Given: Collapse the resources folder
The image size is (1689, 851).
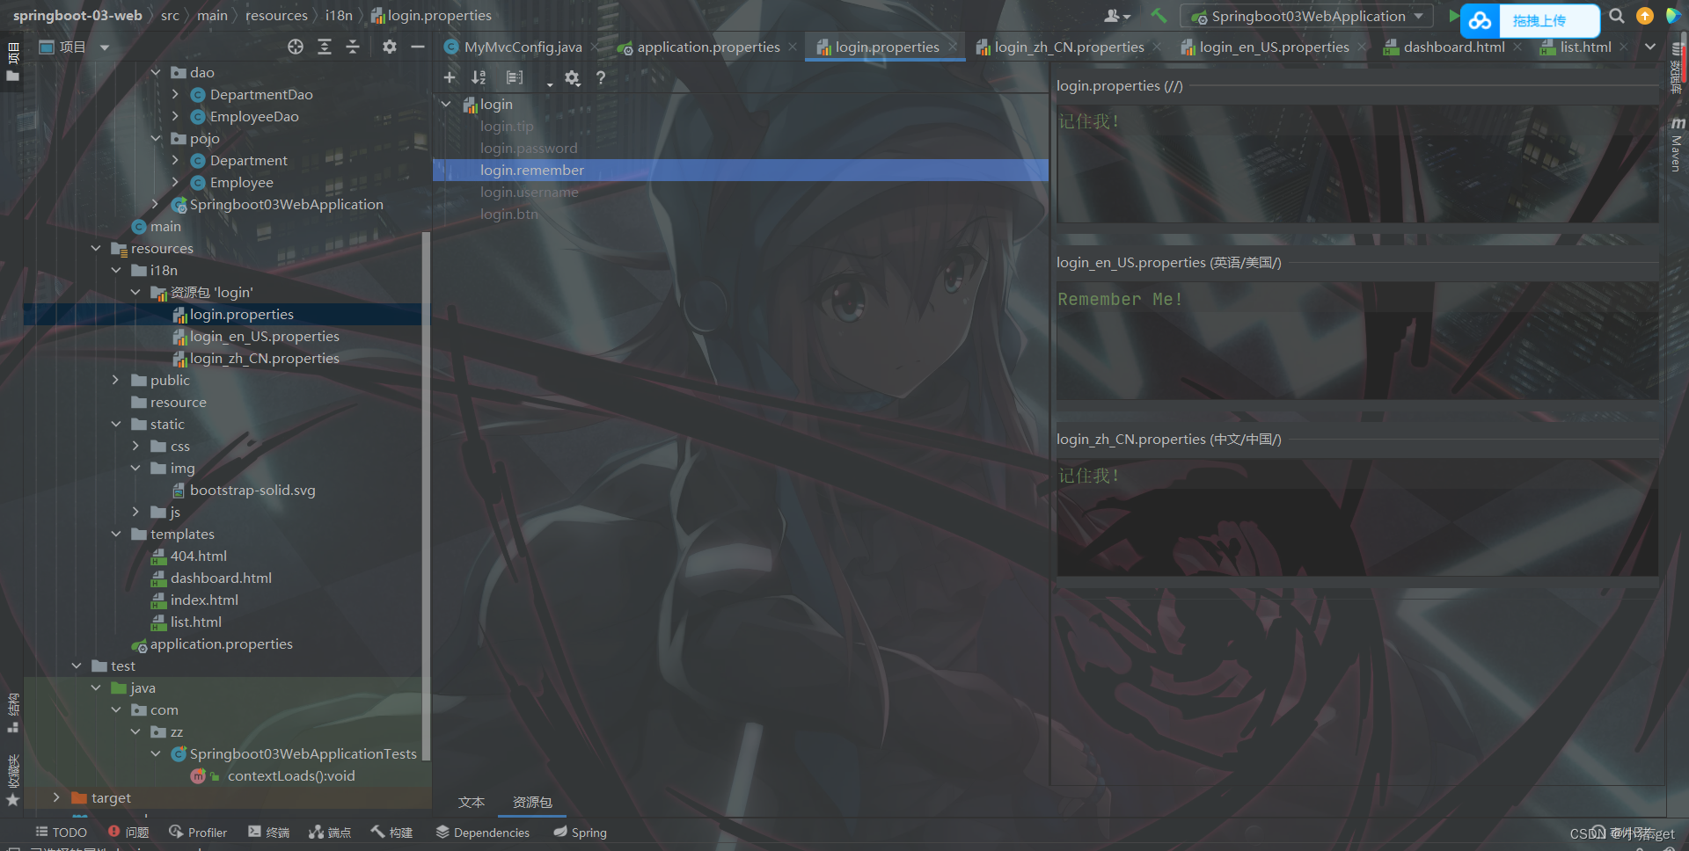Looking at the screenshot, I should (96, 248).
